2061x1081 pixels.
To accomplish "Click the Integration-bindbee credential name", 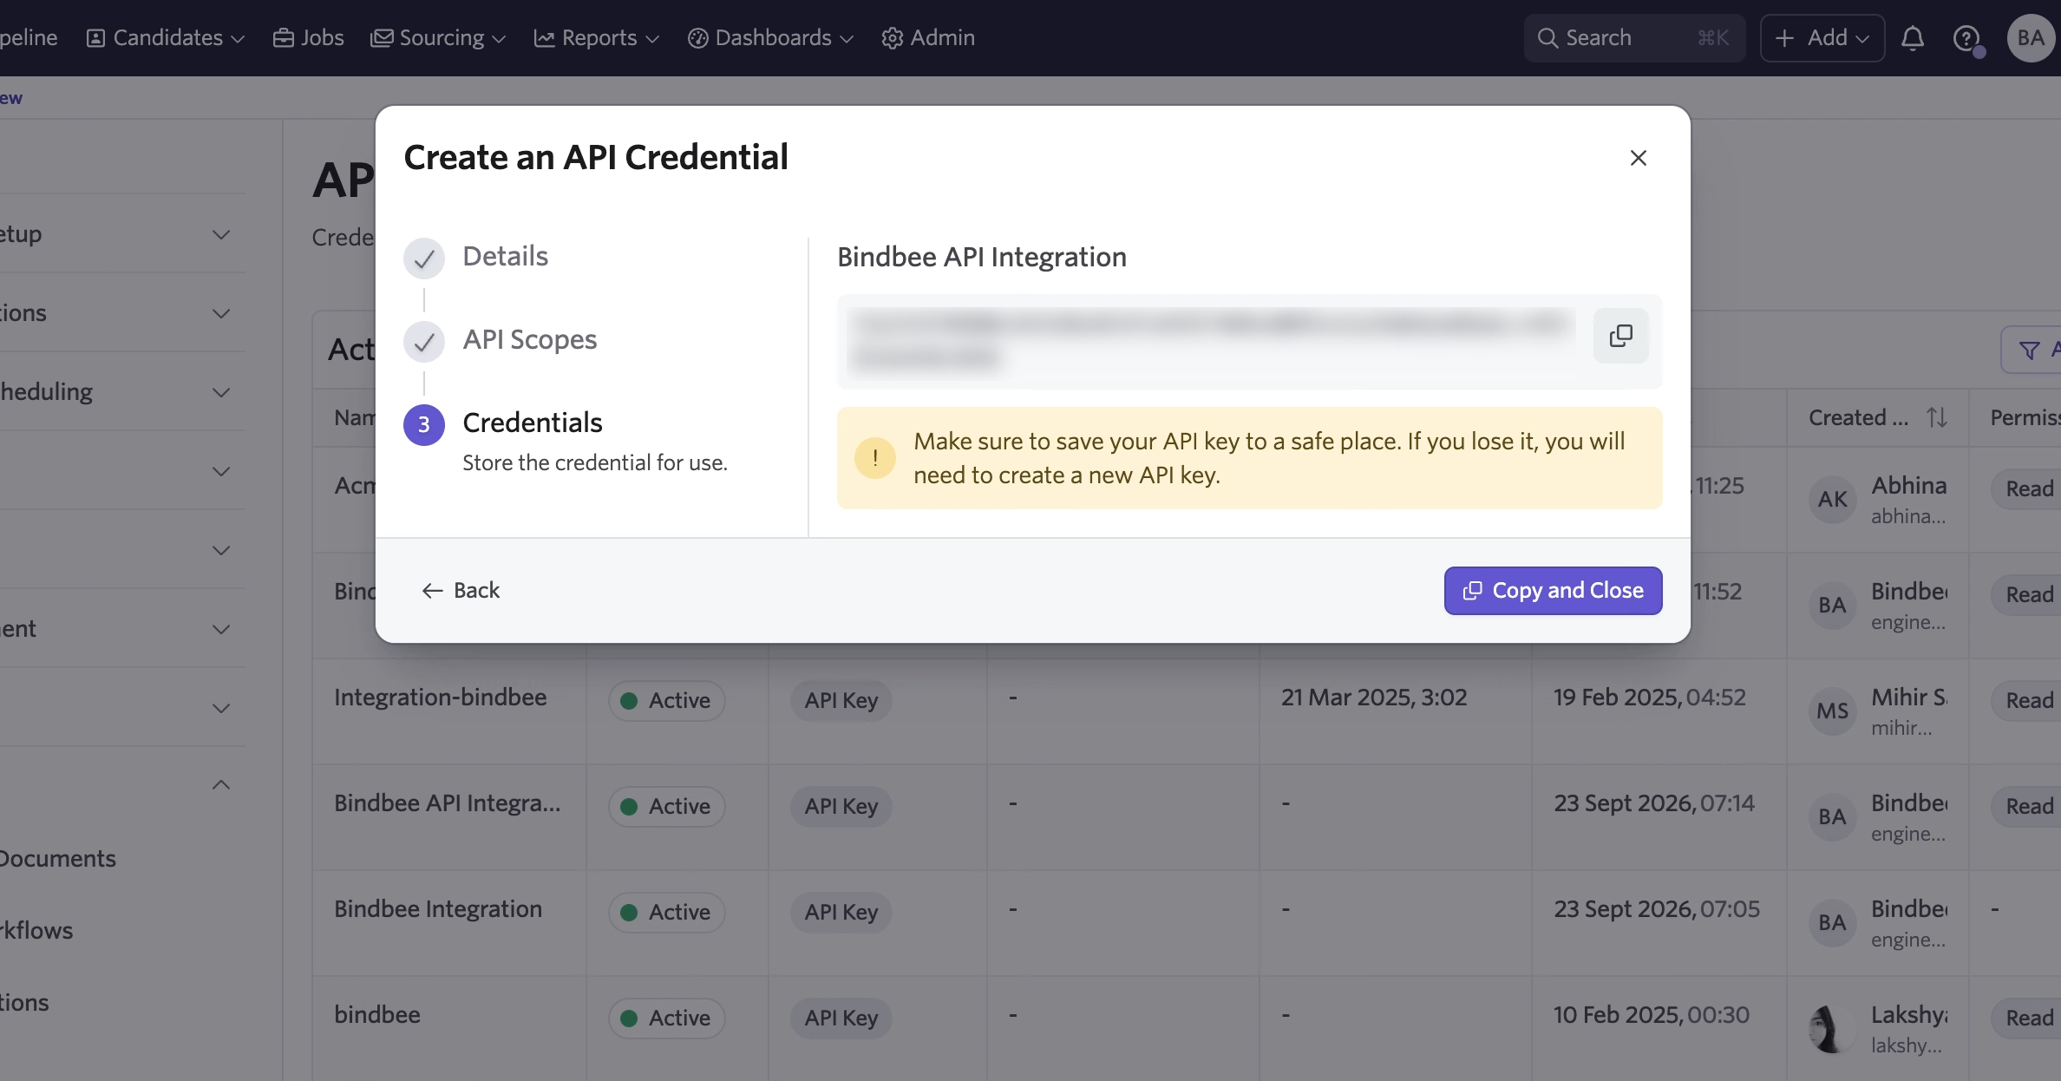I will pos(440,698).
